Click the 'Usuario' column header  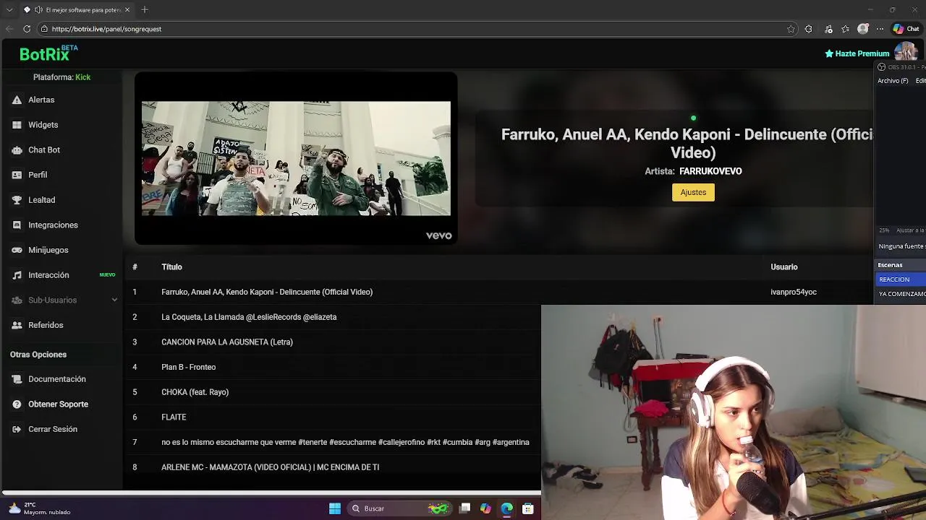tap(784, 267)
